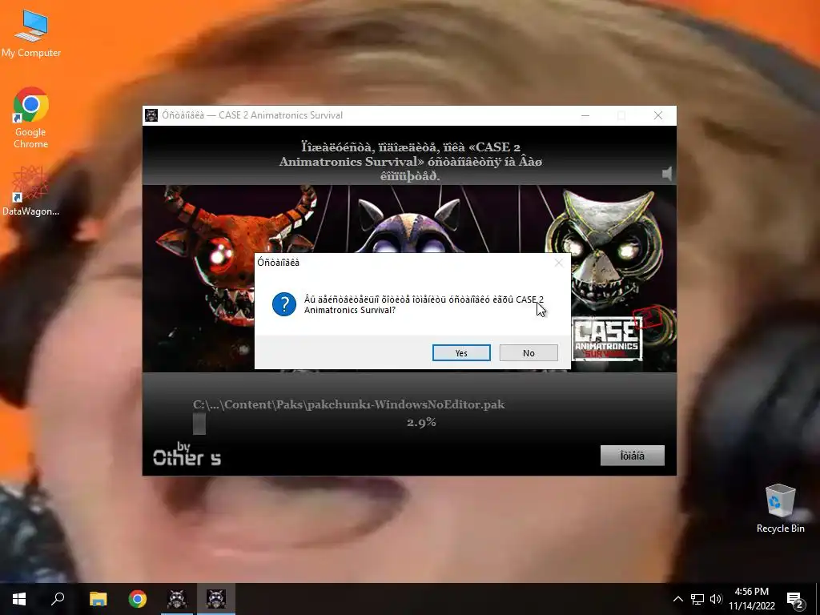Open Chrome from the taskbar
Image resolution: width=820 pixels, height=615 pixels.
tap(138, 599)
